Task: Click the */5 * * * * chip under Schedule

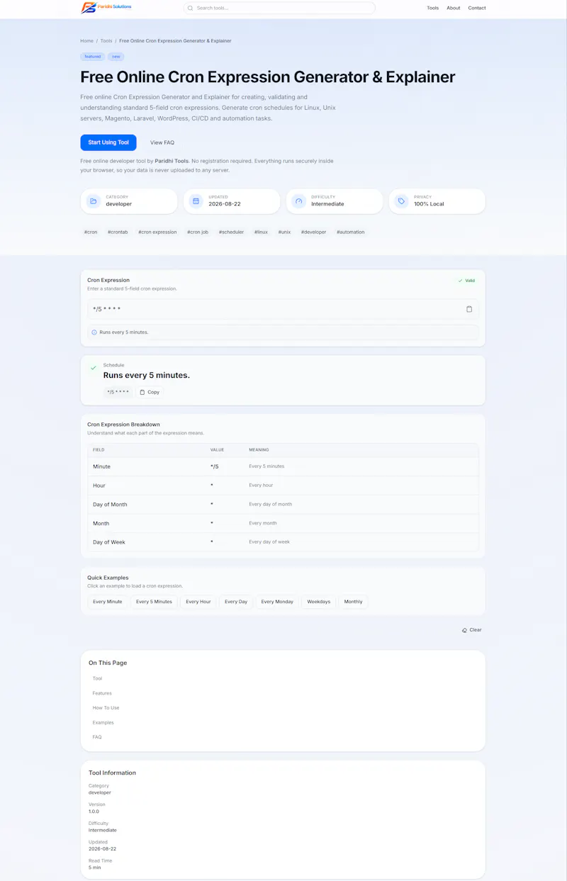Action: point(118,392)
